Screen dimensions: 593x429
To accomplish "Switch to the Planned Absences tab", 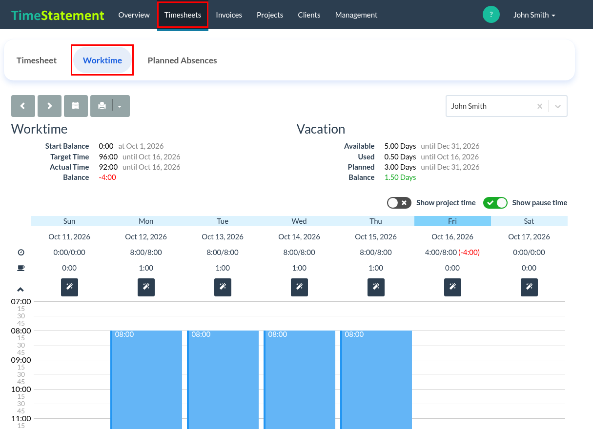I will click(182, 60).
